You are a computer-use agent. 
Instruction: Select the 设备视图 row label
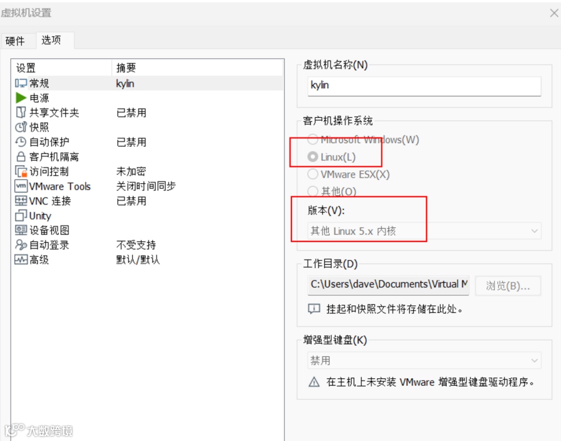[49, 230]
